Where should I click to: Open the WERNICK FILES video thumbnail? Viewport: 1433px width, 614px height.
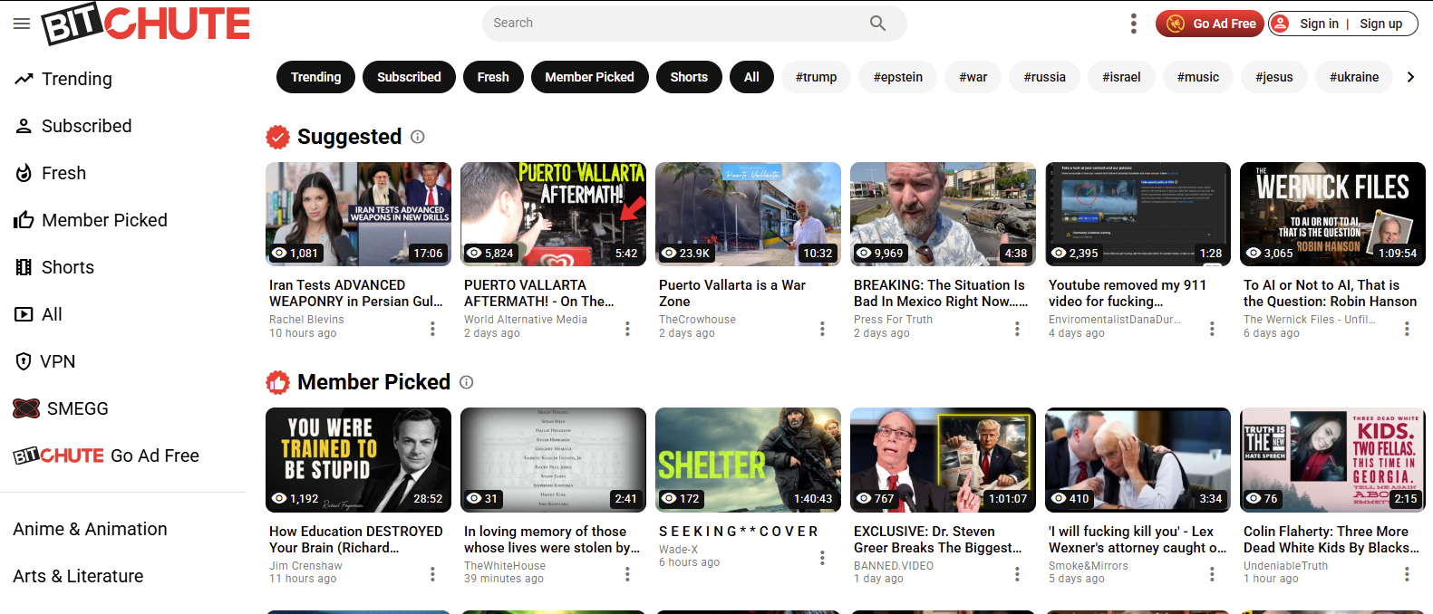click(x=1332, y=214)
